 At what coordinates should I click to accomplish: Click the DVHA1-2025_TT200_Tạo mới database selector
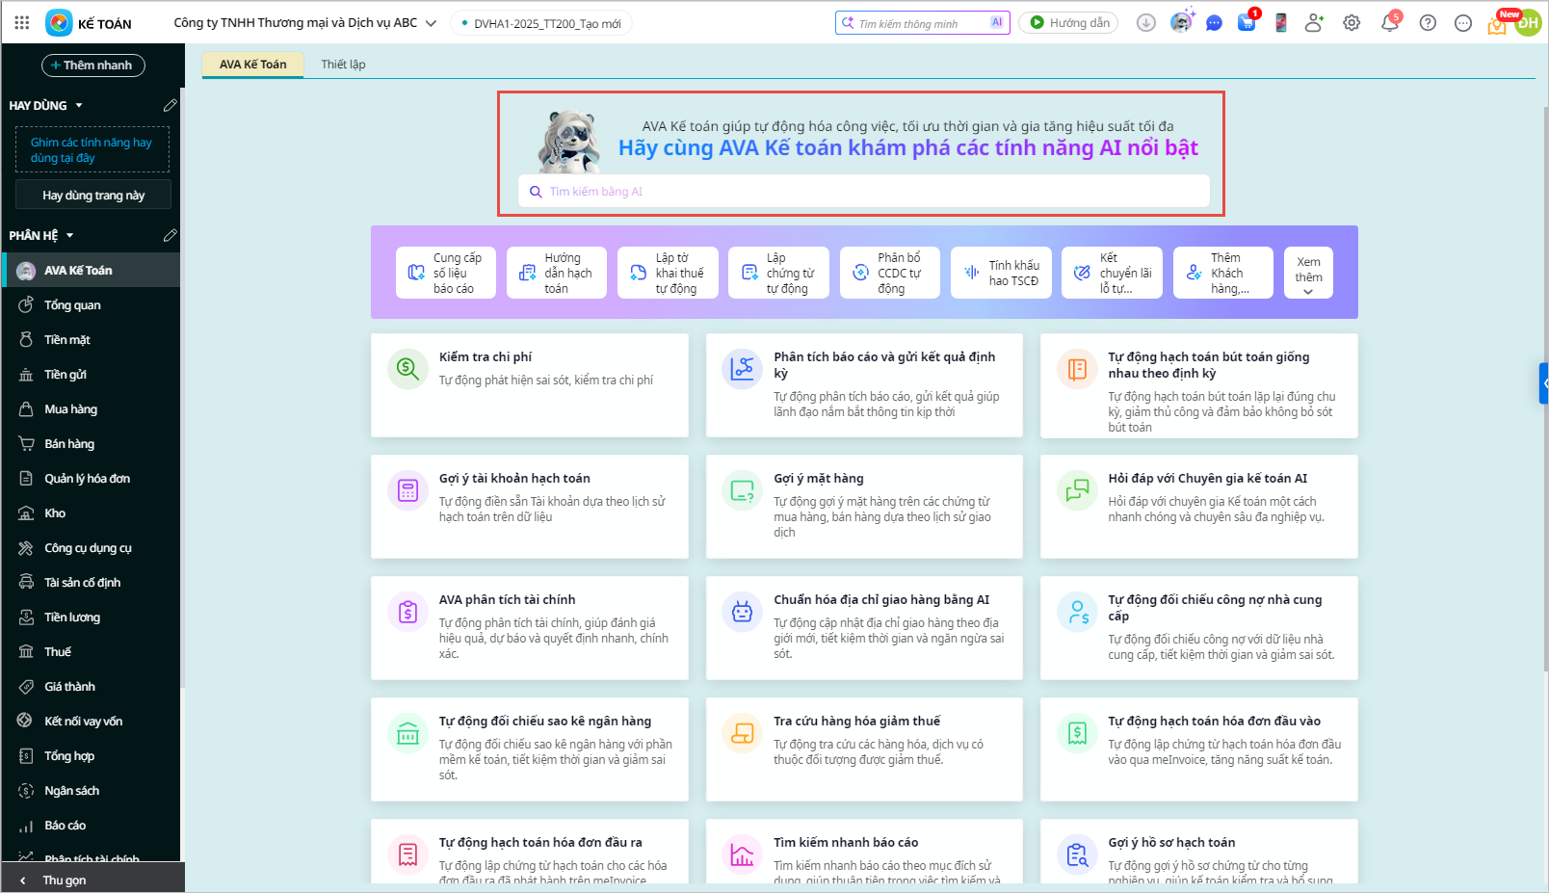[x=541, y=23]
